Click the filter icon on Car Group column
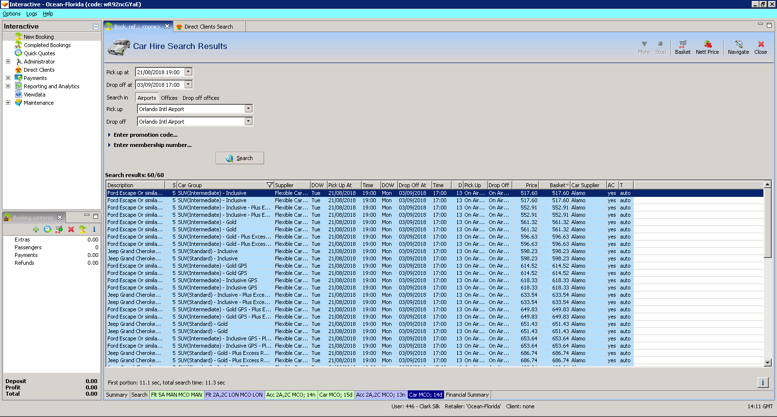The height and width of the screenshot is (417, 777). (x=270, y=185)
